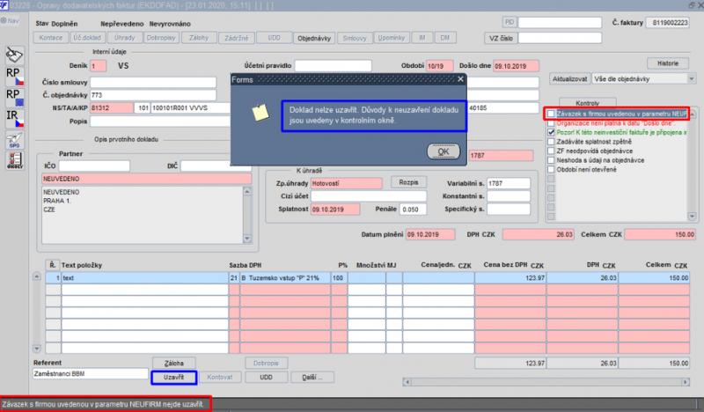Toggle the 'Zadáváte splatnost zpětně' checkbox
Image resolution: width=704 pixels, height=412 pixels.
tap(551, 142)
